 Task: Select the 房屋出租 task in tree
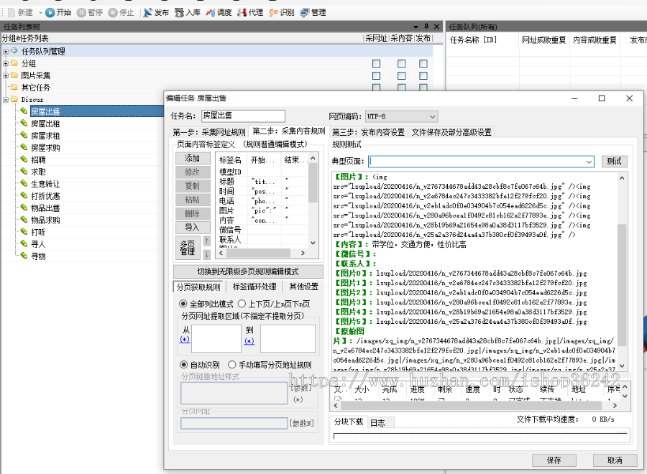(45, 124)
